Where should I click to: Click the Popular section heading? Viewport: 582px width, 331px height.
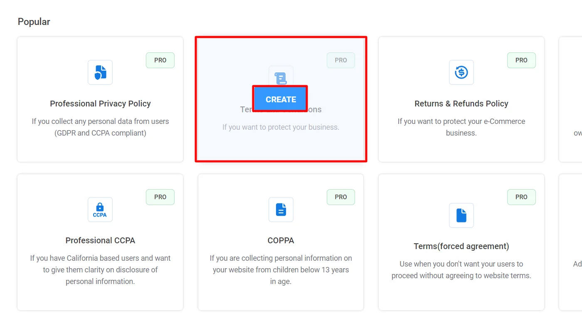pos(34,21)
